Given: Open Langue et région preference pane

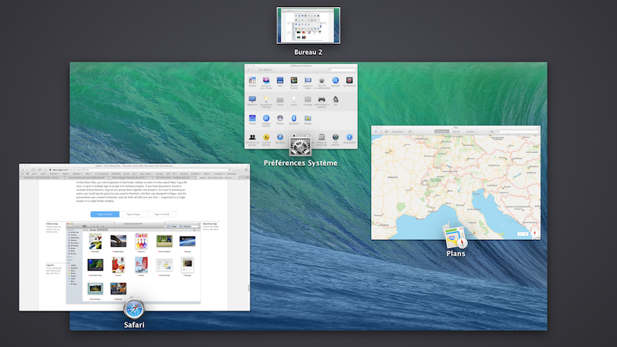Looking at the screenshot, I should tap(308, 83).
